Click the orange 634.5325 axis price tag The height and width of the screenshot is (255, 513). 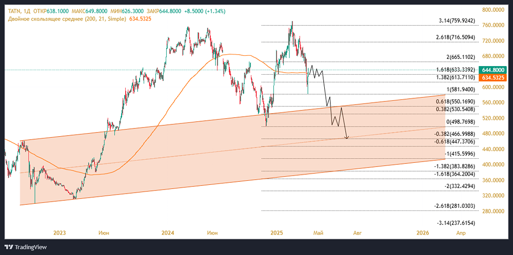tap(492, 78)
